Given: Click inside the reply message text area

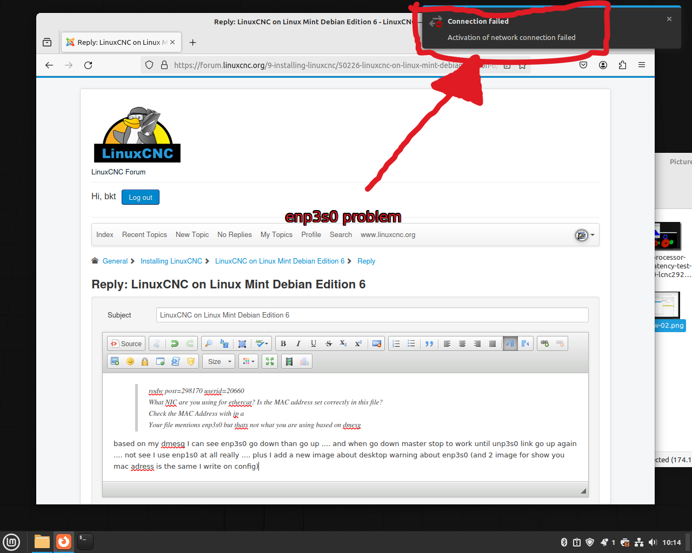Looking at the screenshot, I should coord(345,427).
